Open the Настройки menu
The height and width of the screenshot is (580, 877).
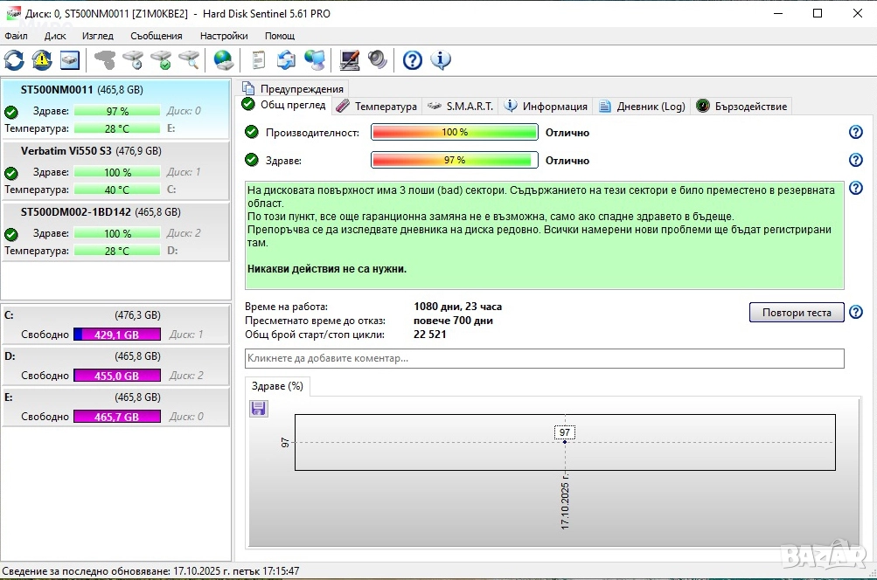pyautogui.click(x=223, y=36)
